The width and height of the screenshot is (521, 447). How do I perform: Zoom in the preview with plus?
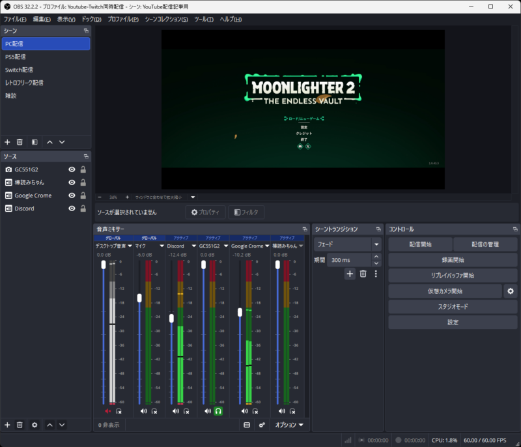coord(127,197)
